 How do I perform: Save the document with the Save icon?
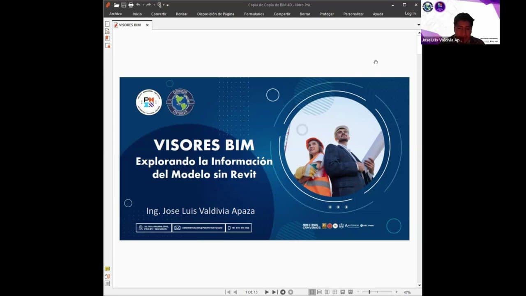pyautogui.click(x=124, y=5)
